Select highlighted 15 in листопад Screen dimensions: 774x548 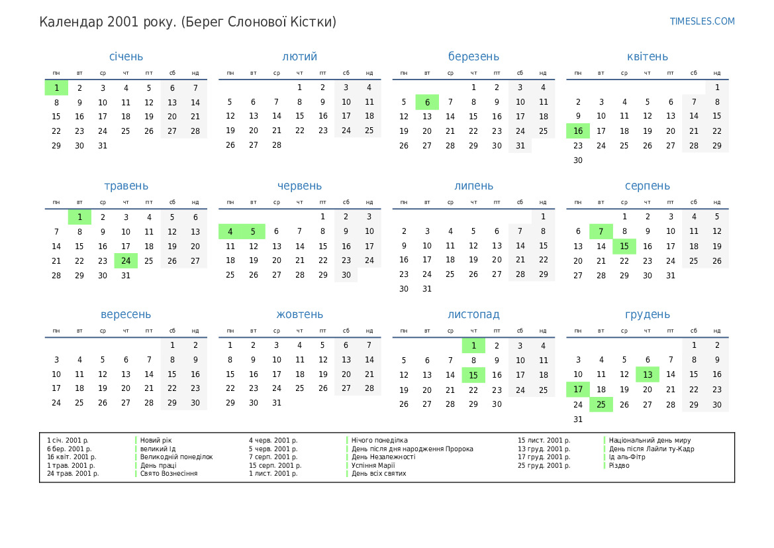(x=473, y=375)
